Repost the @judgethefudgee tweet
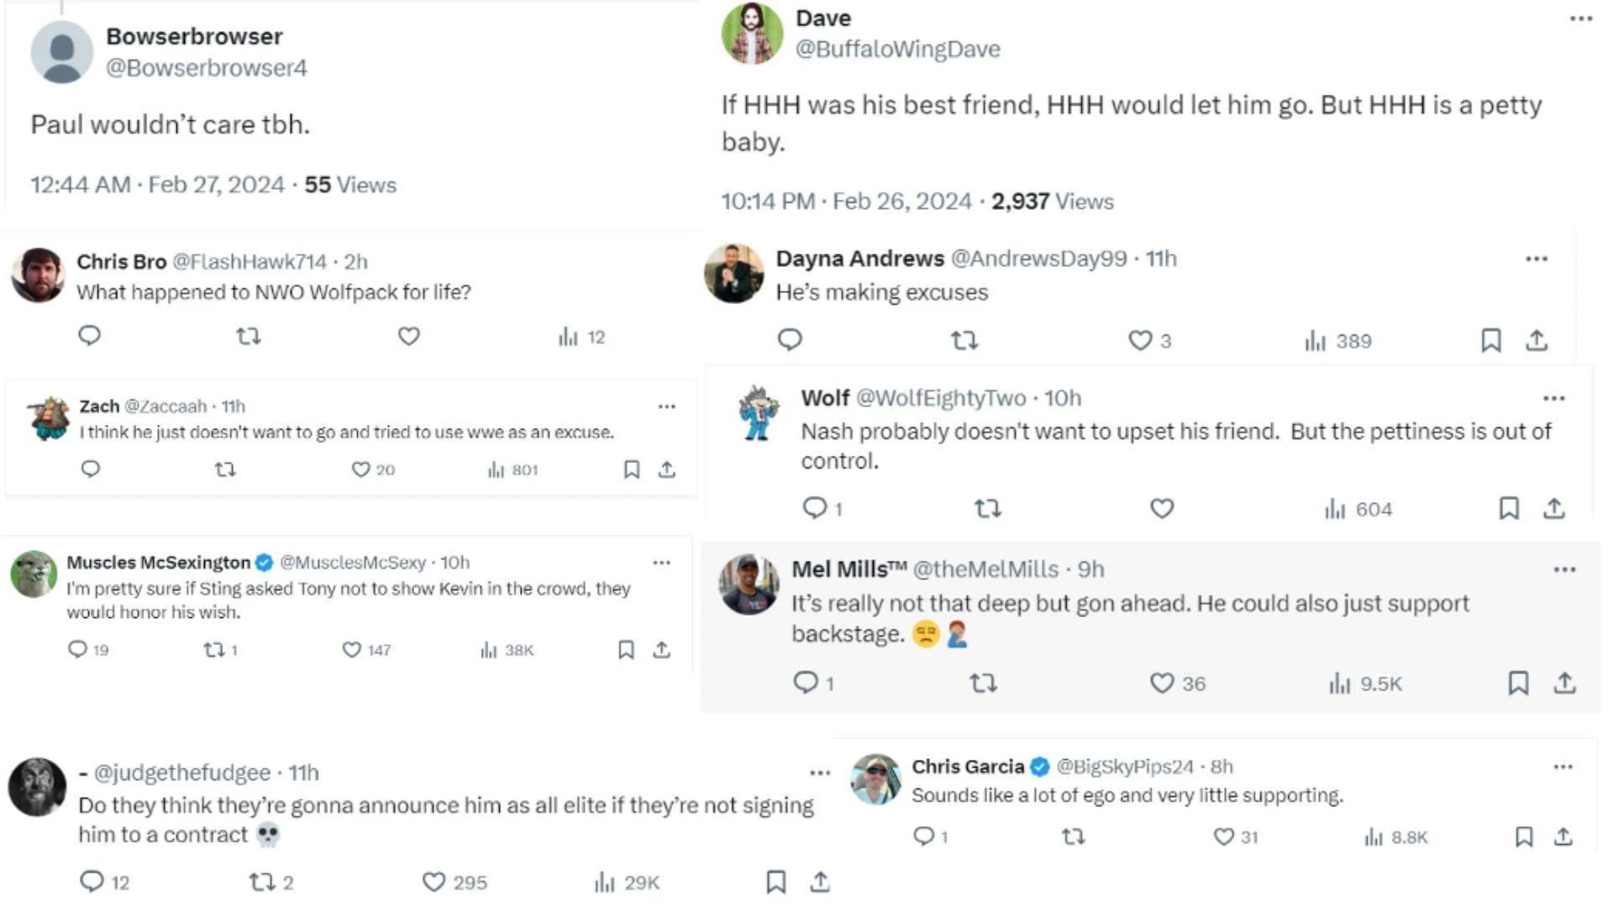Screen dimensions: 1613x907 (262, 882)
